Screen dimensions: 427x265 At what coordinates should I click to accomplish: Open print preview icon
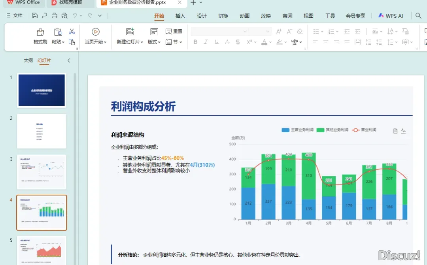coord(64,15)
